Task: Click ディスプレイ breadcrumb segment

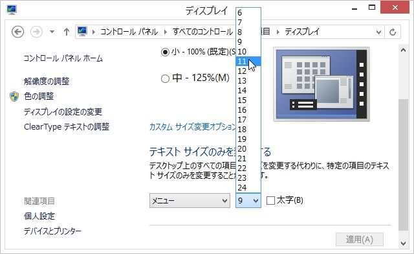Action: point(302,32)
